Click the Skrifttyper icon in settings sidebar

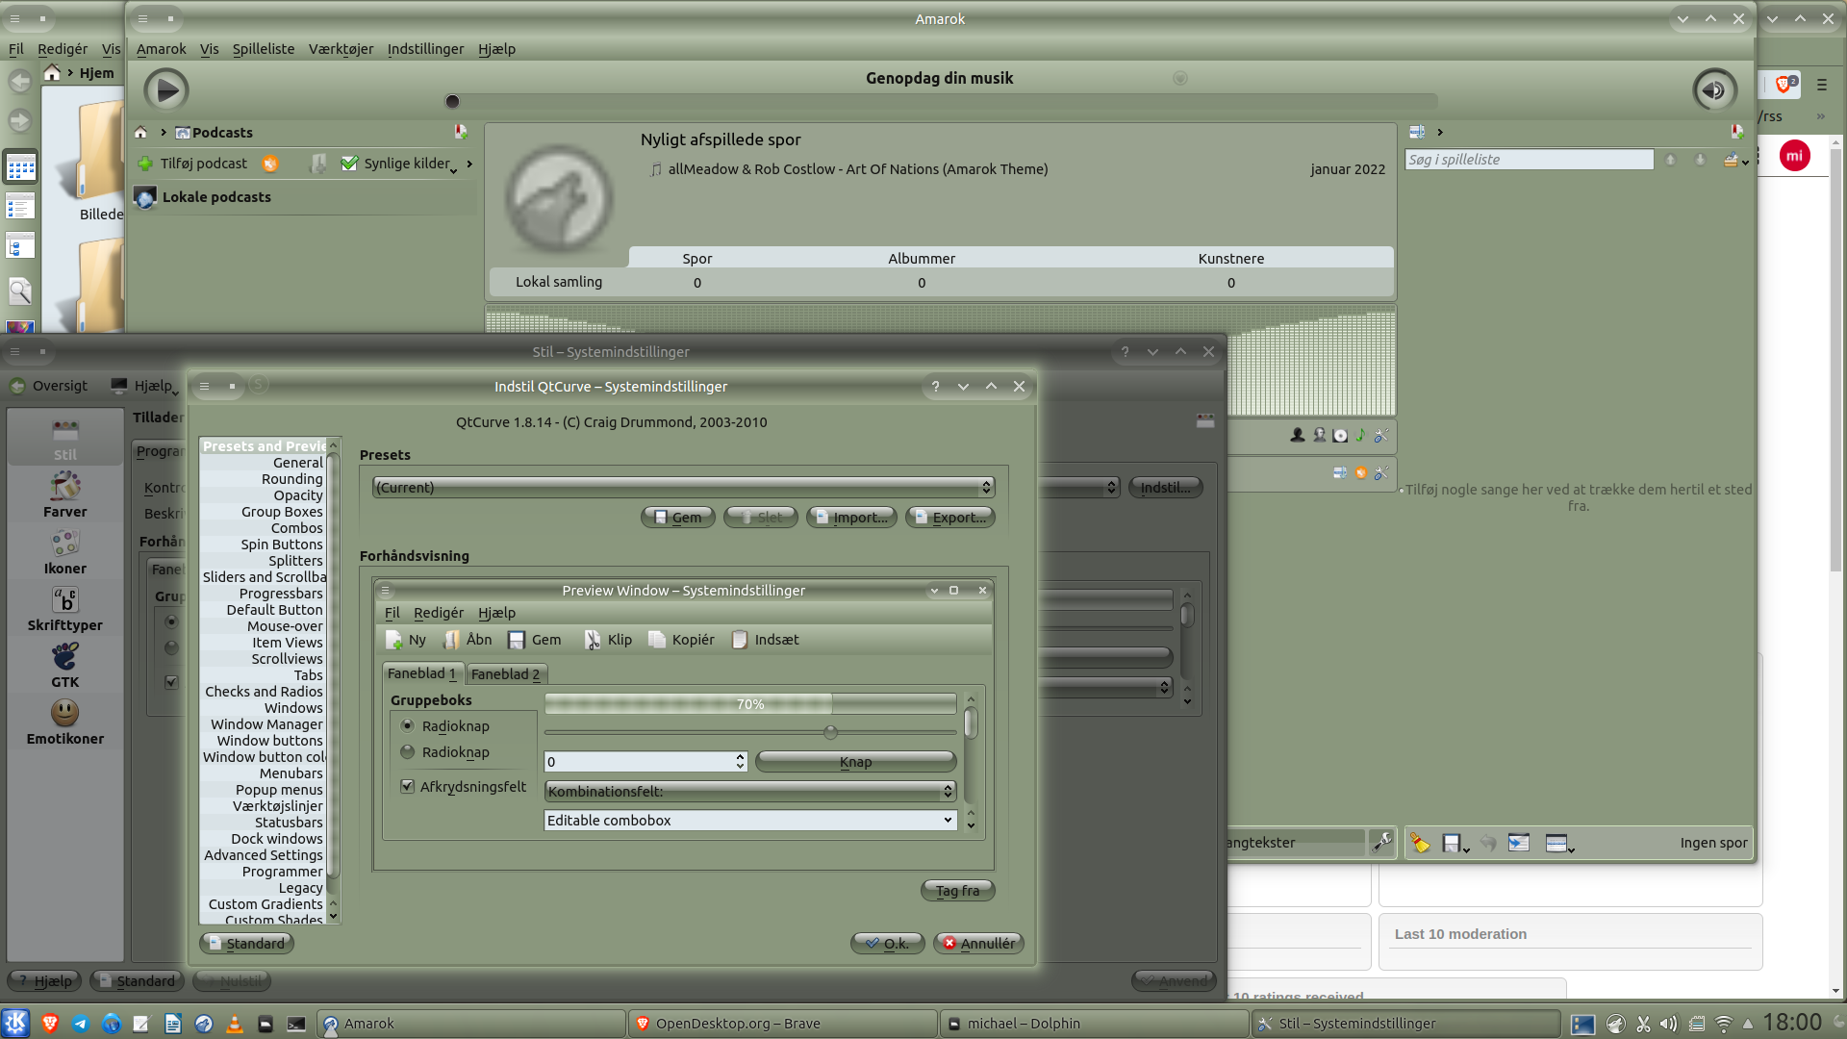pos(65,600)
